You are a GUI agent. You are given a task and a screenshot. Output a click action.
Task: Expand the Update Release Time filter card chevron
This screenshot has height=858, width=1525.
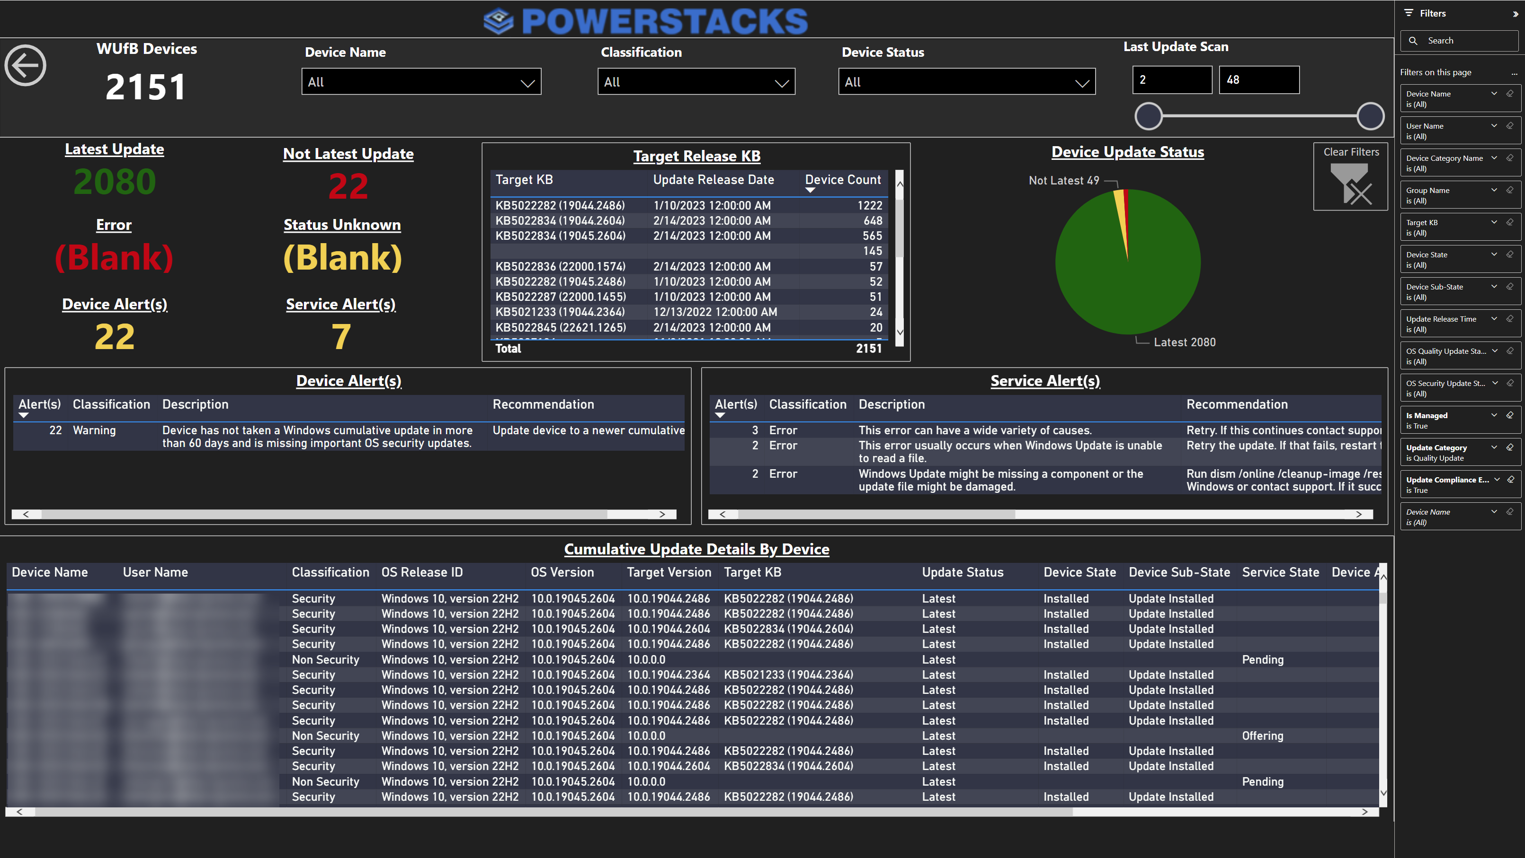(1494, 319)
